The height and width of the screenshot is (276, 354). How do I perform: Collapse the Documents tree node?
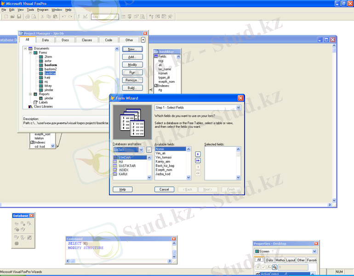(25, 48)
